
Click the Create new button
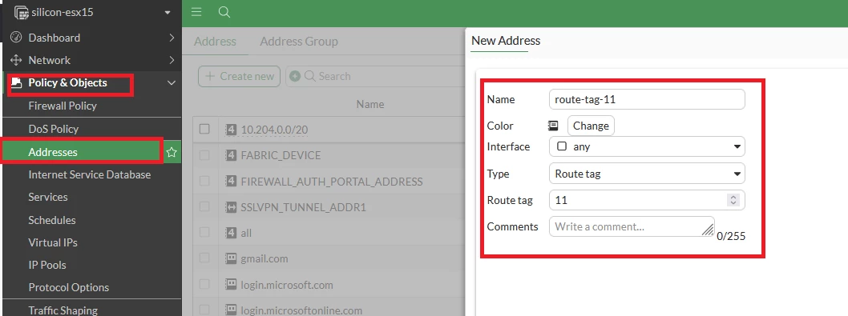pos(240,76)
